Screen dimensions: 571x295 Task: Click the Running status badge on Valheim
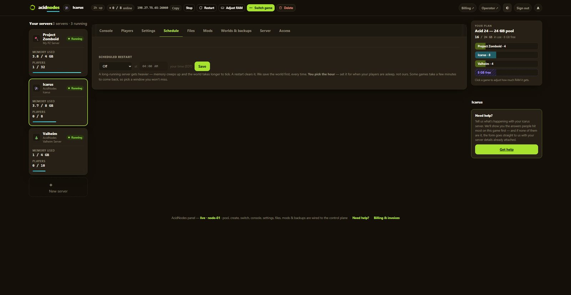tap(75, 138)
